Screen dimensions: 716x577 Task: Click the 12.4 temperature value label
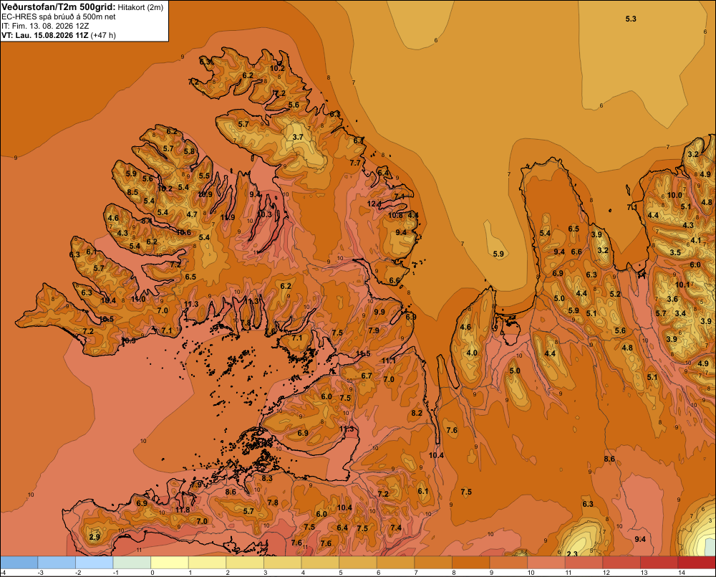click(x=374, y=204)
